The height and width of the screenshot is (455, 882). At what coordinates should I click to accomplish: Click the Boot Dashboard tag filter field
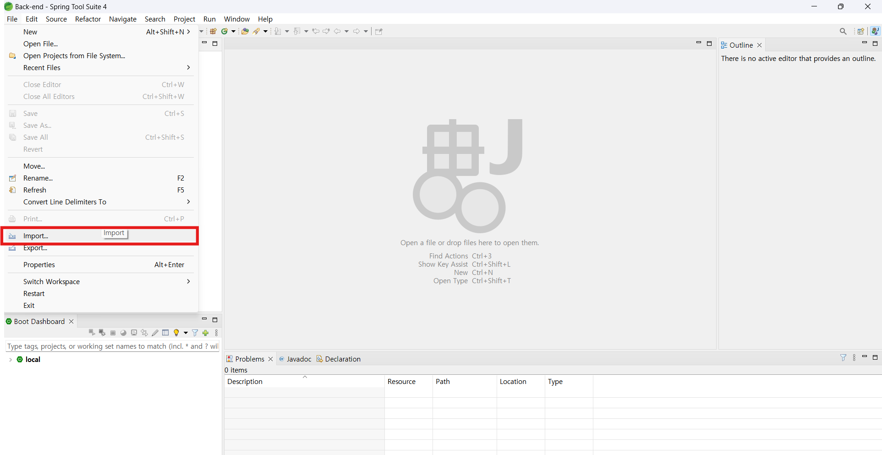(112, 346)
